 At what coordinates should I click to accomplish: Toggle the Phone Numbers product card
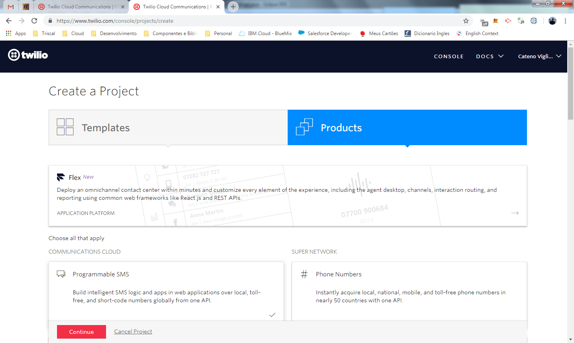[409, 292]
